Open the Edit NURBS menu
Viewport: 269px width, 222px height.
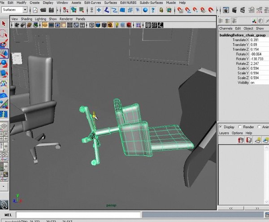pyautogui.click(x=129, y=3)
